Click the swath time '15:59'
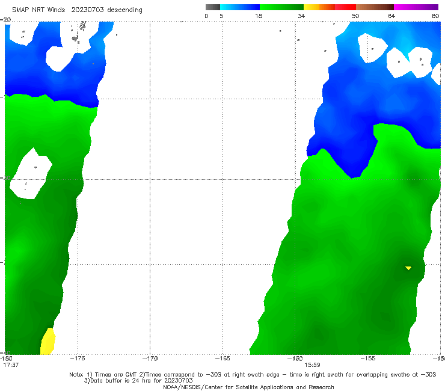Image resolution: width=445 pixels, height=391 pixels. 312,365
